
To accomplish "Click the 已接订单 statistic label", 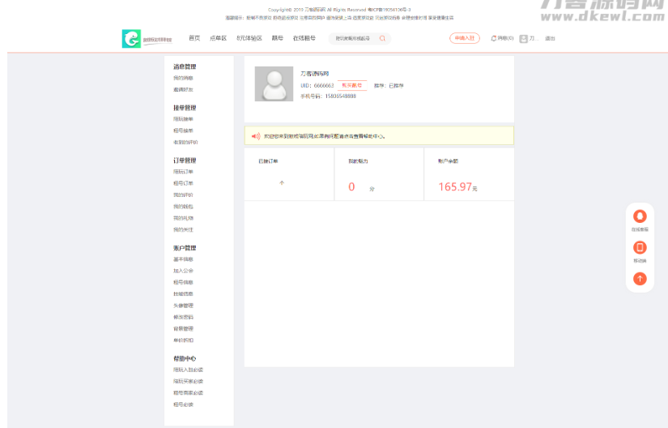I will click(x=268, y=161).
